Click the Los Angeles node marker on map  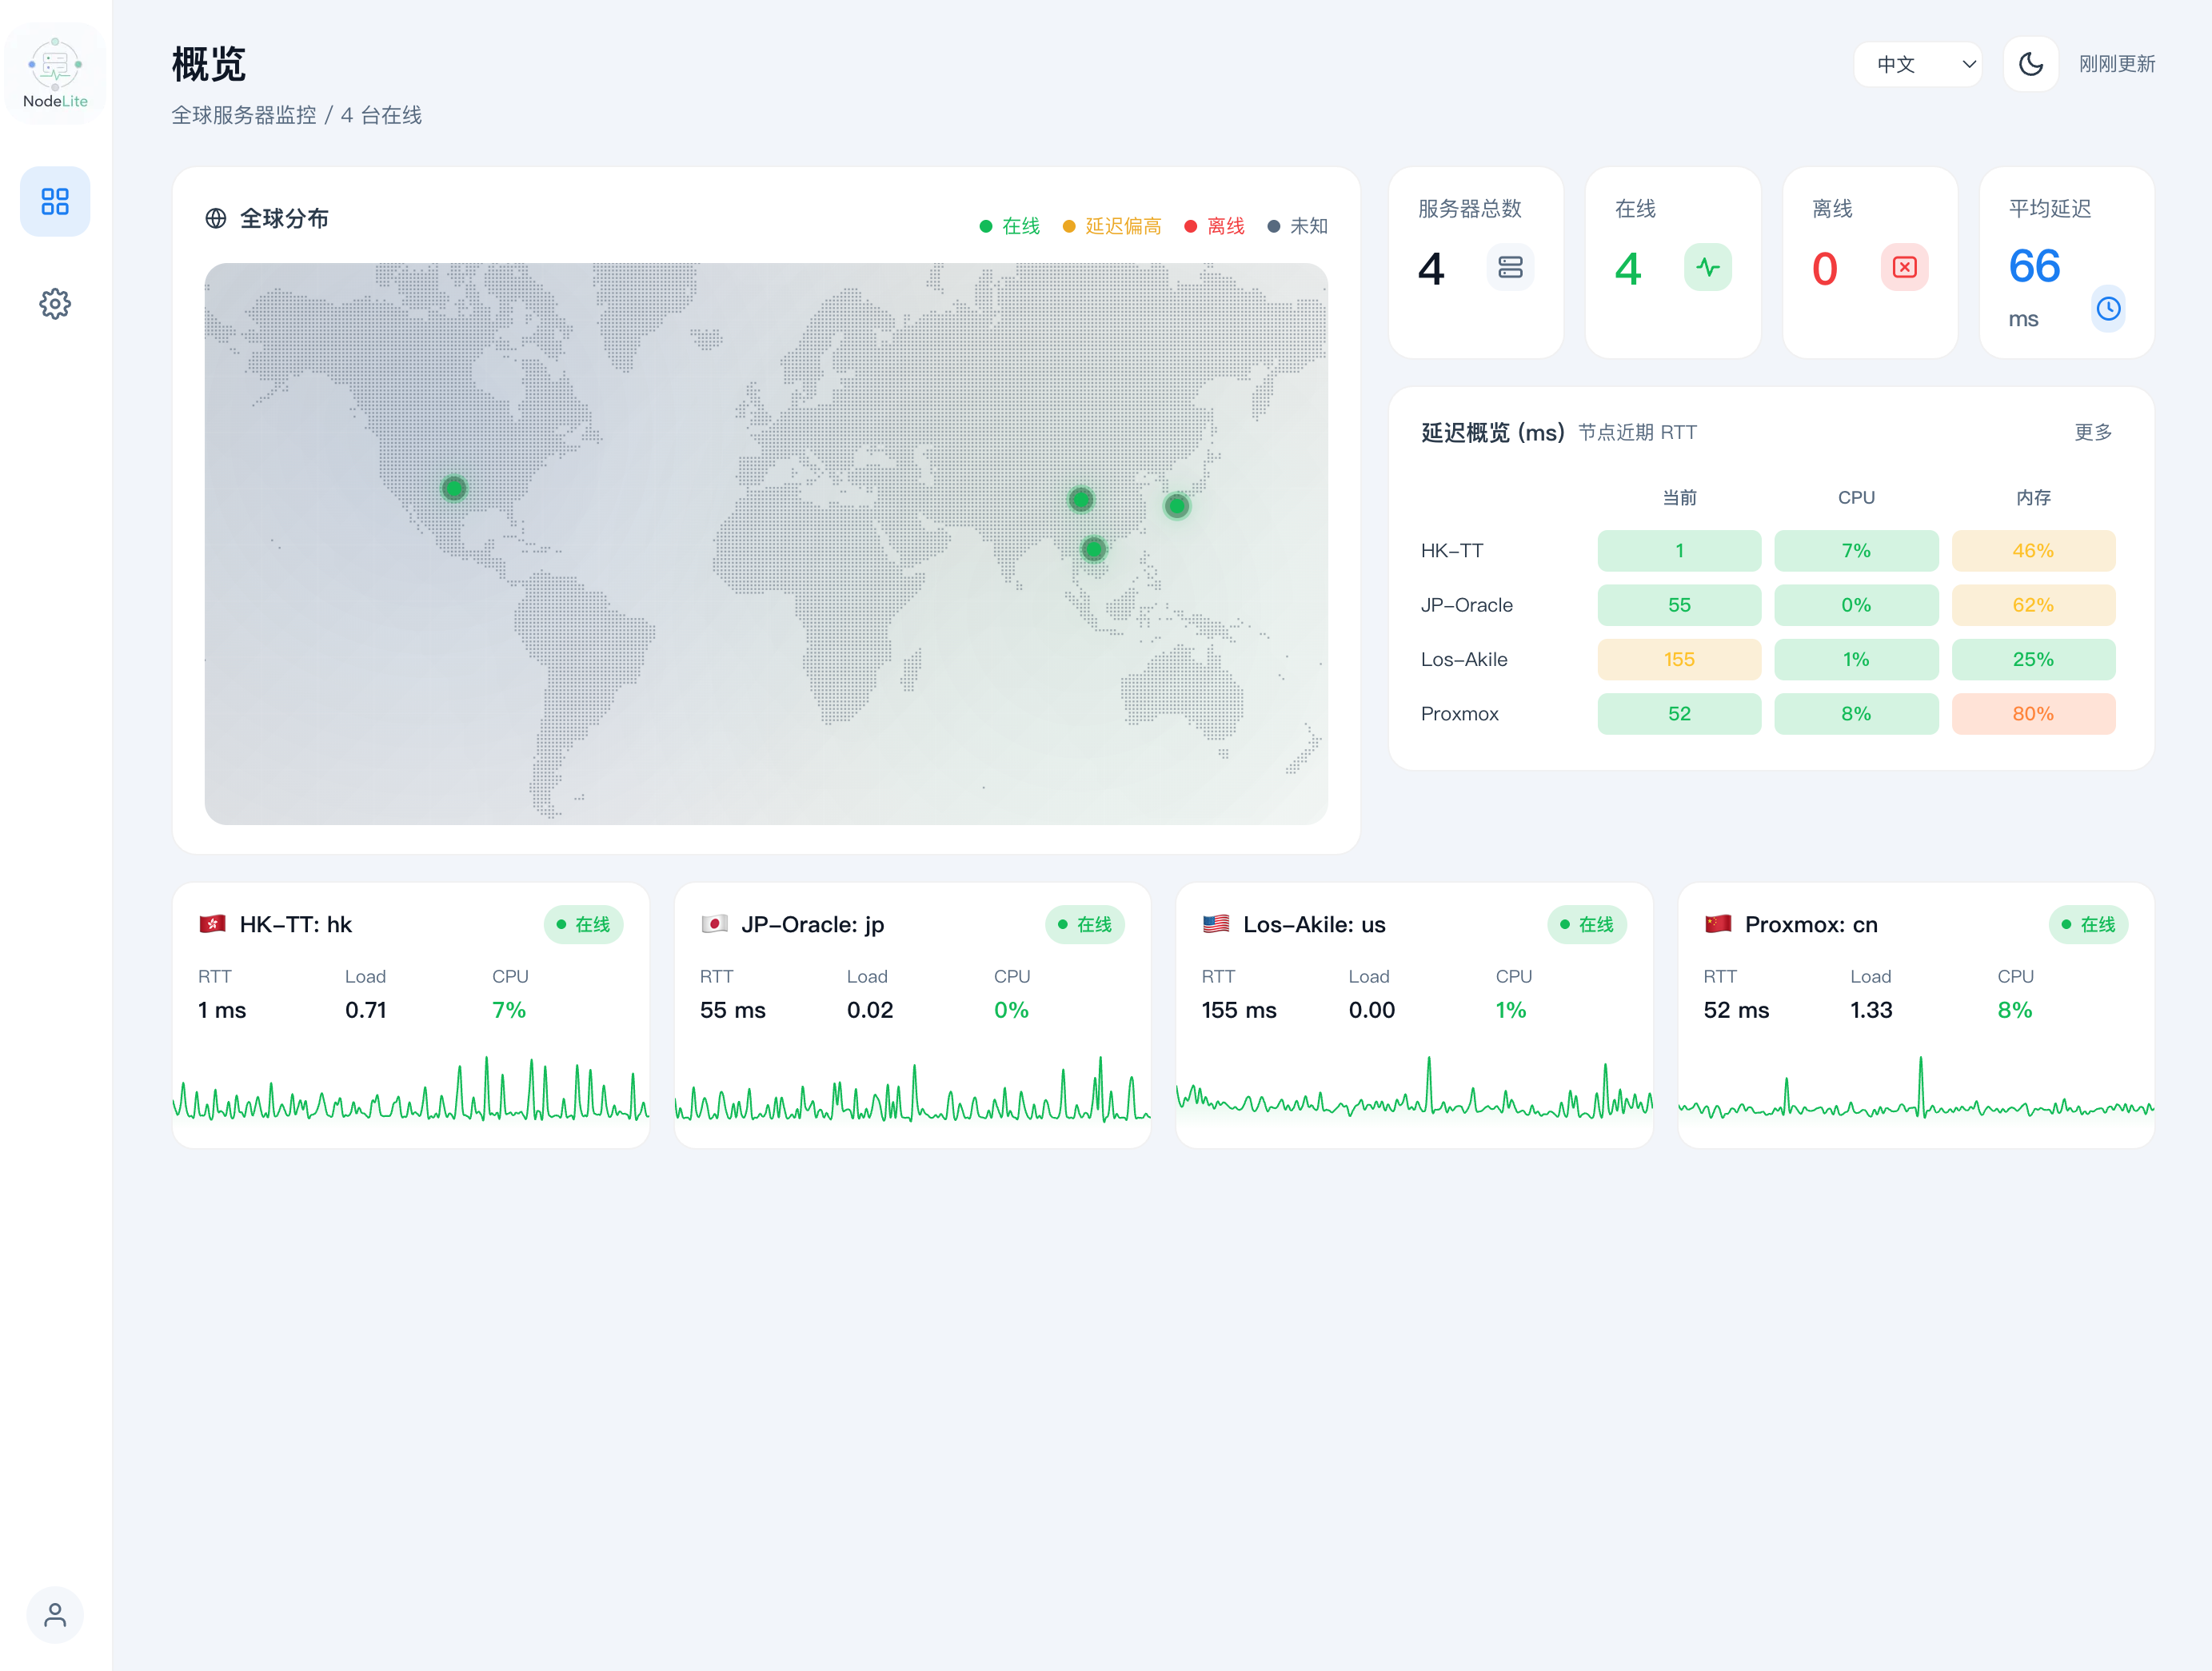(x=454, y=488)
